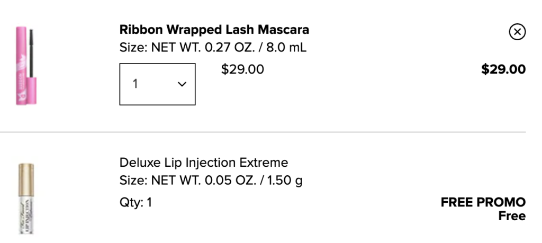The width and height of the screenshot is (542, 243).
Task: Open the Deluxe Lip Injection Extreme link
Action: (203, 163)
